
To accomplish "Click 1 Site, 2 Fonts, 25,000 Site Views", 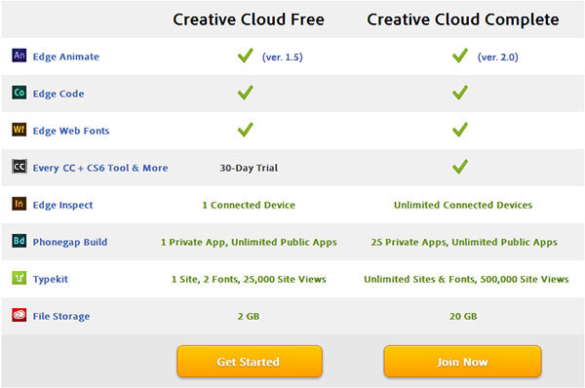I will 249,280.
